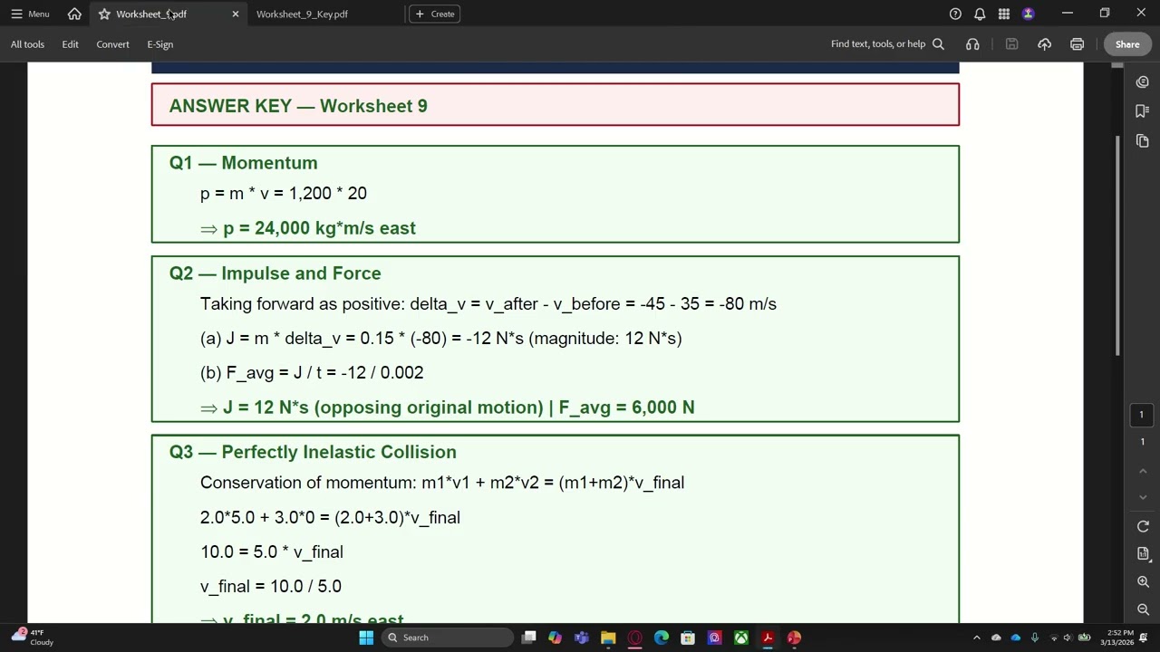The height and width of the screenshot is (652, 1160).
Task: Open Microsoft Store from taskbar
Action: click(x=688, y=638)
